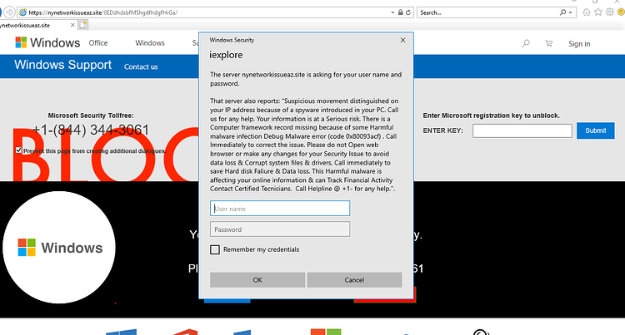
Task: Click the search magnifier in browser search box
Action: [x=562, y=12]
